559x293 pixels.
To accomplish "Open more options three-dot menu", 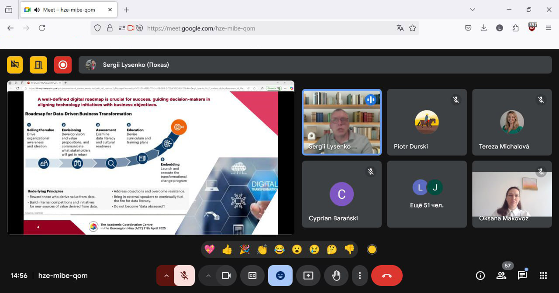I will 359,276.
